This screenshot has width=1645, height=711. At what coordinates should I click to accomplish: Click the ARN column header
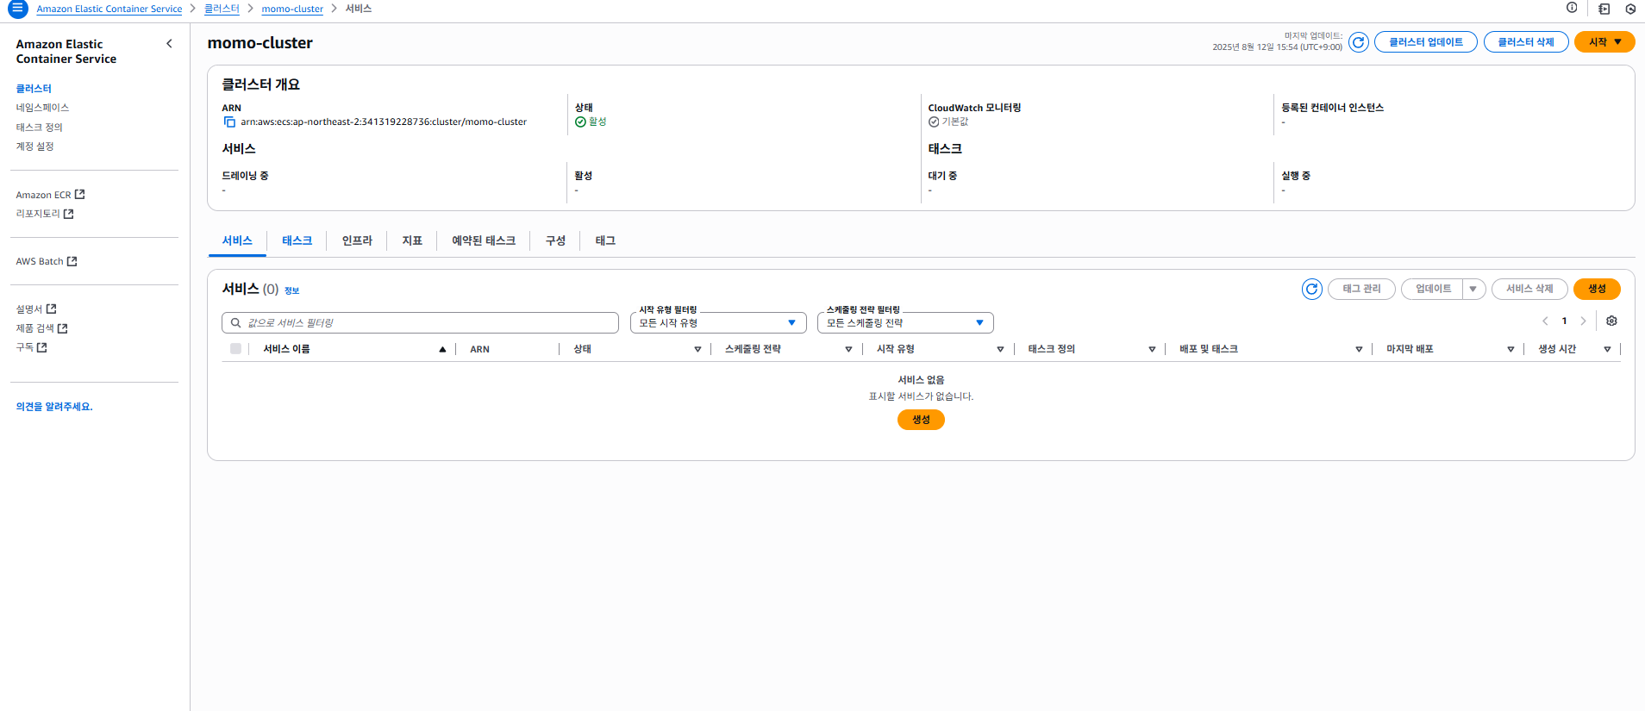[x=479, y=349]
